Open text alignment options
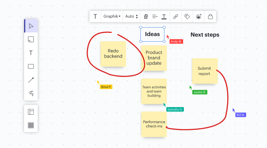This screenshot has width=267, height=148. pos(155,17)
